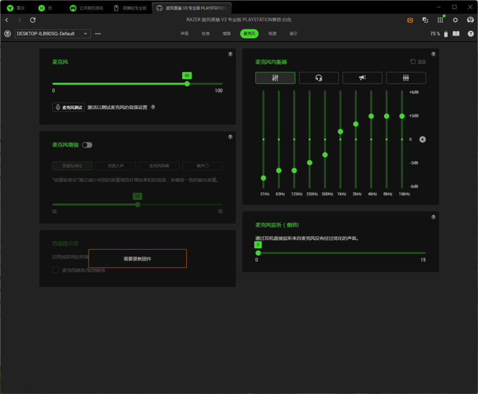478x394 pixels.
Task: Click the 31Hz equalizer band handle
Action: pyautogui.click(x=263, y=178)
